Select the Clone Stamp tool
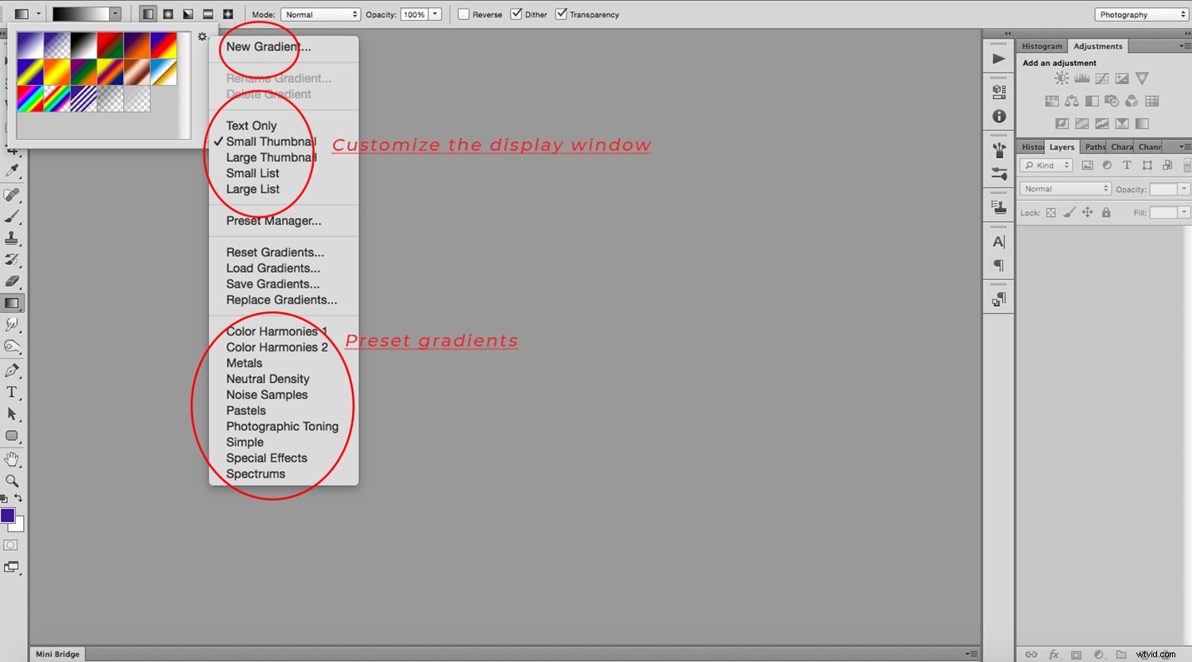The width and height of the screenshot is (1192, 662). coord(12,238)
